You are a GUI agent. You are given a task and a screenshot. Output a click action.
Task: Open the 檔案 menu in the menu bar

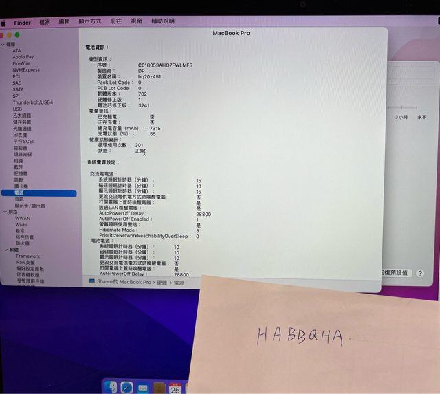tap(45, 22)
